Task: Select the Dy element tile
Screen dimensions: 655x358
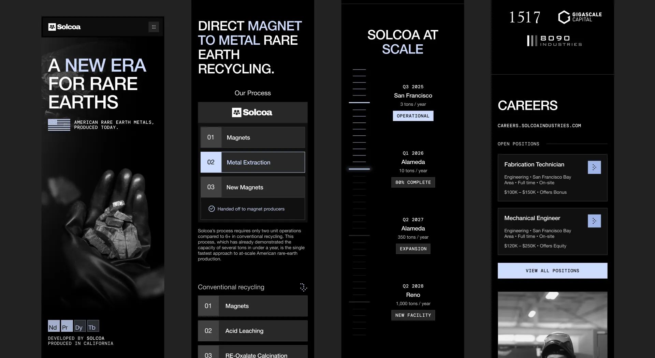Action: 80,326
